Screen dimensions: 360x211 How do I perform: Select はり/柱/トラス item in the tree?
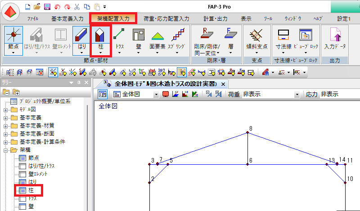(41, 166)
